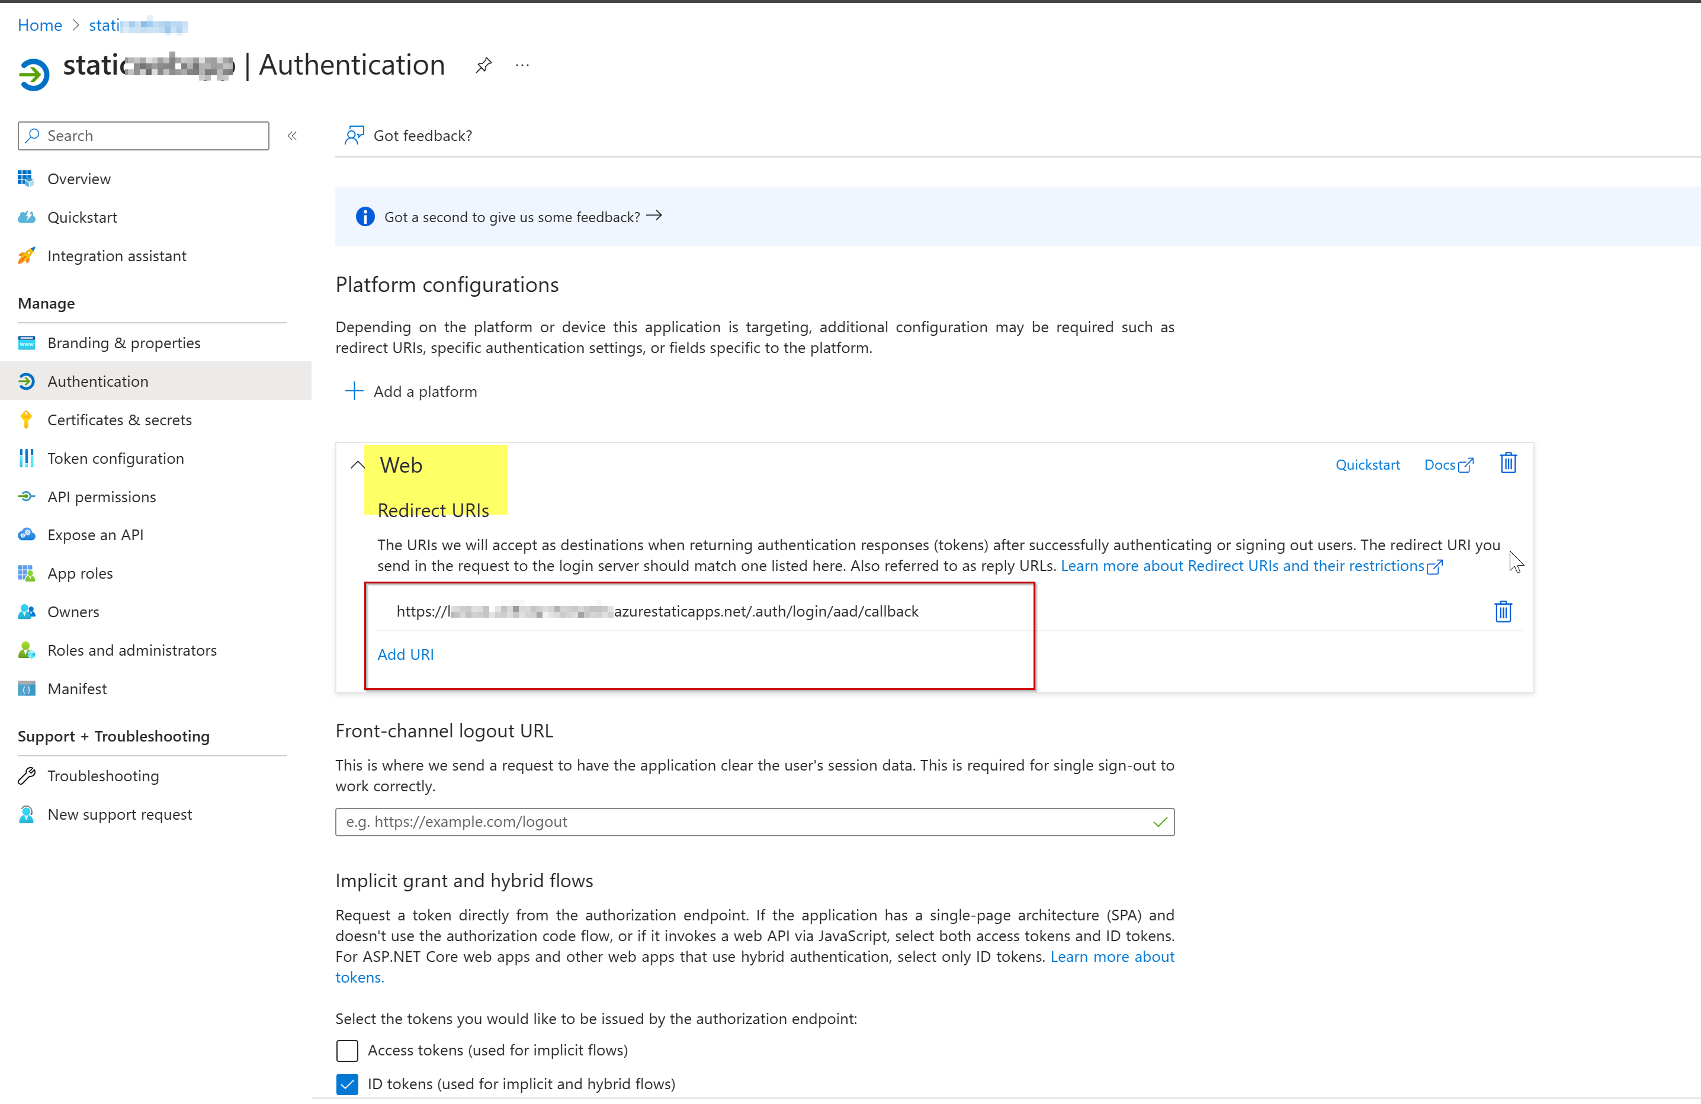Collapse the Web platform section

[x=357, y=465]
